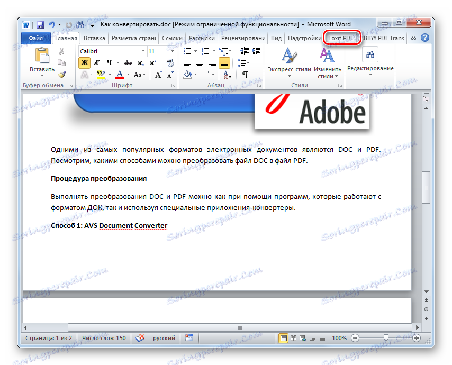Apply superscript formatting
This screenshot has width=452, height=365.
[x=153, y=63]
